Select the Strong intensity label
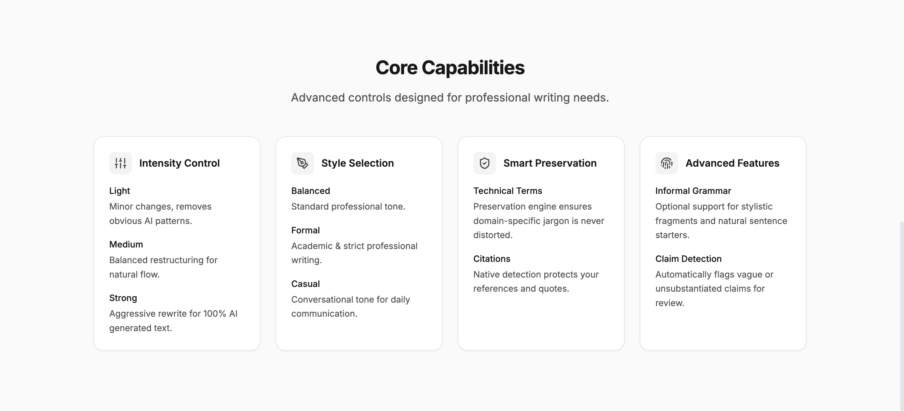 tap(123, 298)
